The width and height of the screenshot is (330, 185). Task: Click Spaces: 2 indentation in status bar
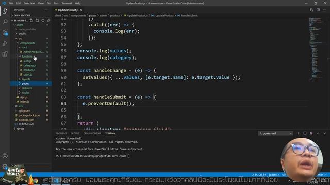tap(274, 175)
